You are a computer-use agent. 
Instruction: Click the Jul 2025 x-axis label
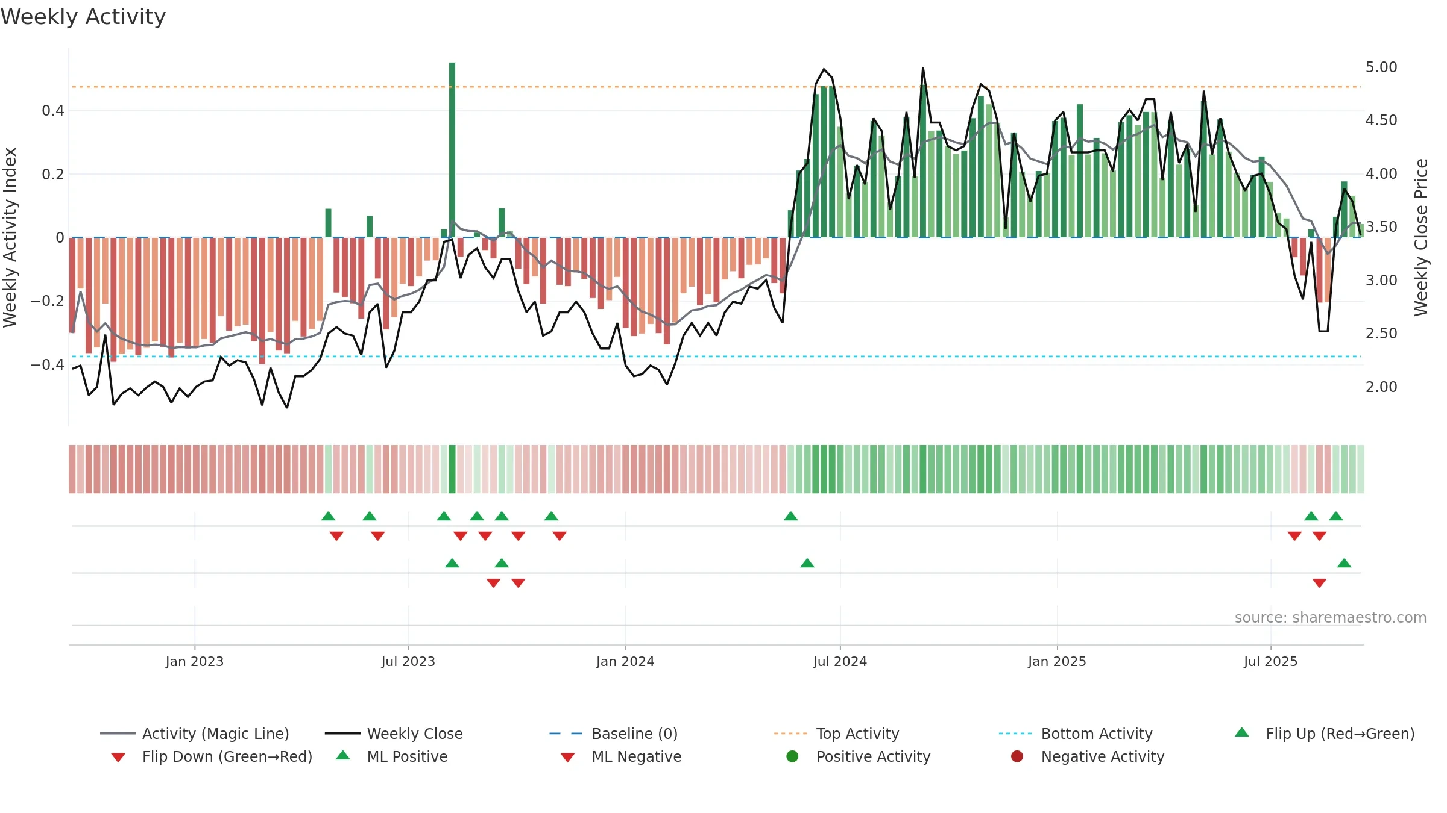(1270, 662)
